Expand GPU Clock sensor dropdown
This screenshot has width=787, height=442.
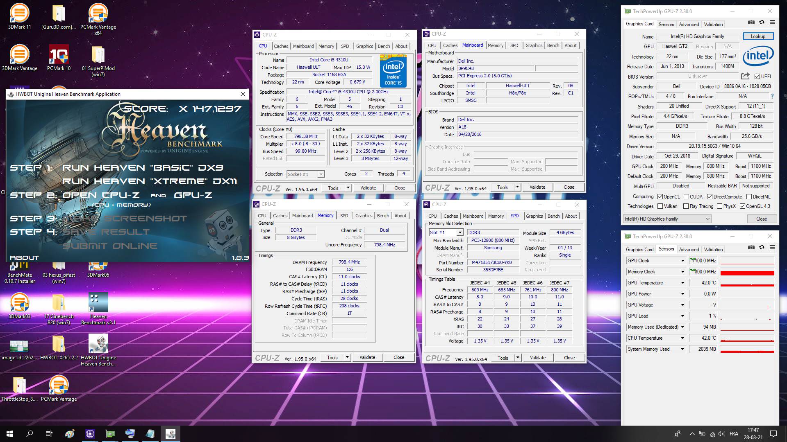click(x=682, y=261)
